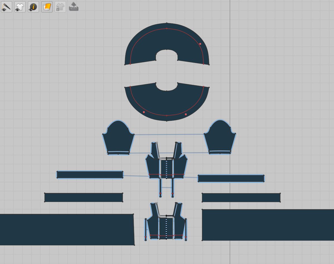Click the locked shirt pattern icon

[x=60, y=6]
